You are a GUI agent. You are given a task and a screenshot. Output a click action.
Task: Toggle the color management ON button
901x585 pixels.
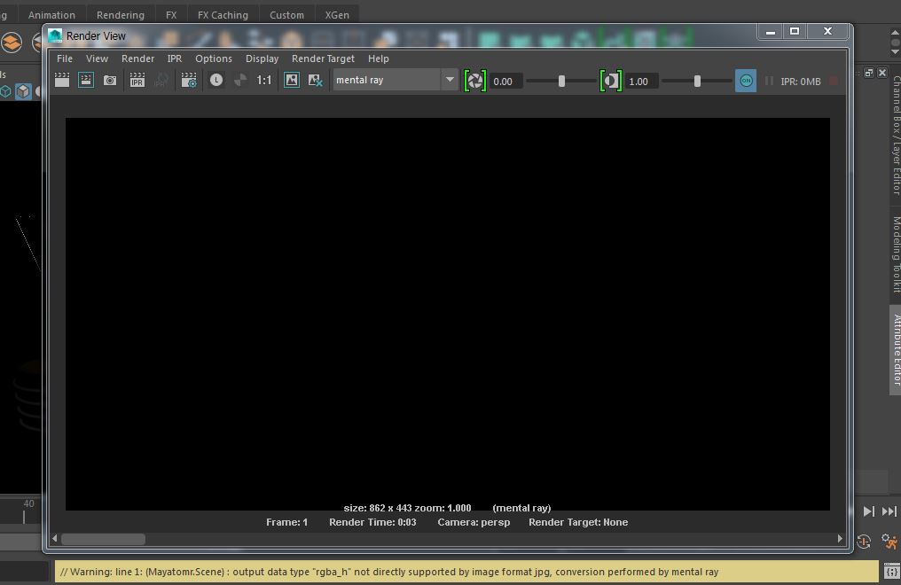[746, 81]
